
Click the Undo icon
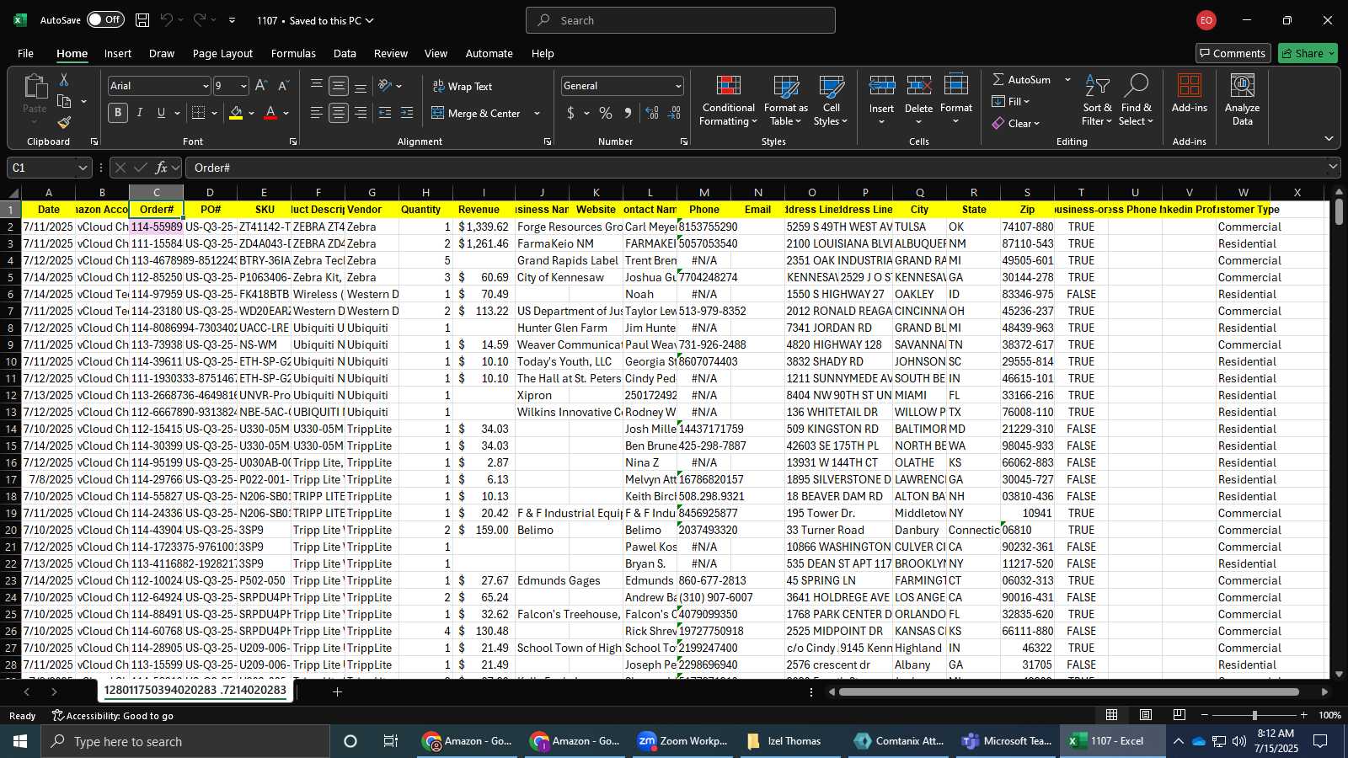click(x=167, y=20)
